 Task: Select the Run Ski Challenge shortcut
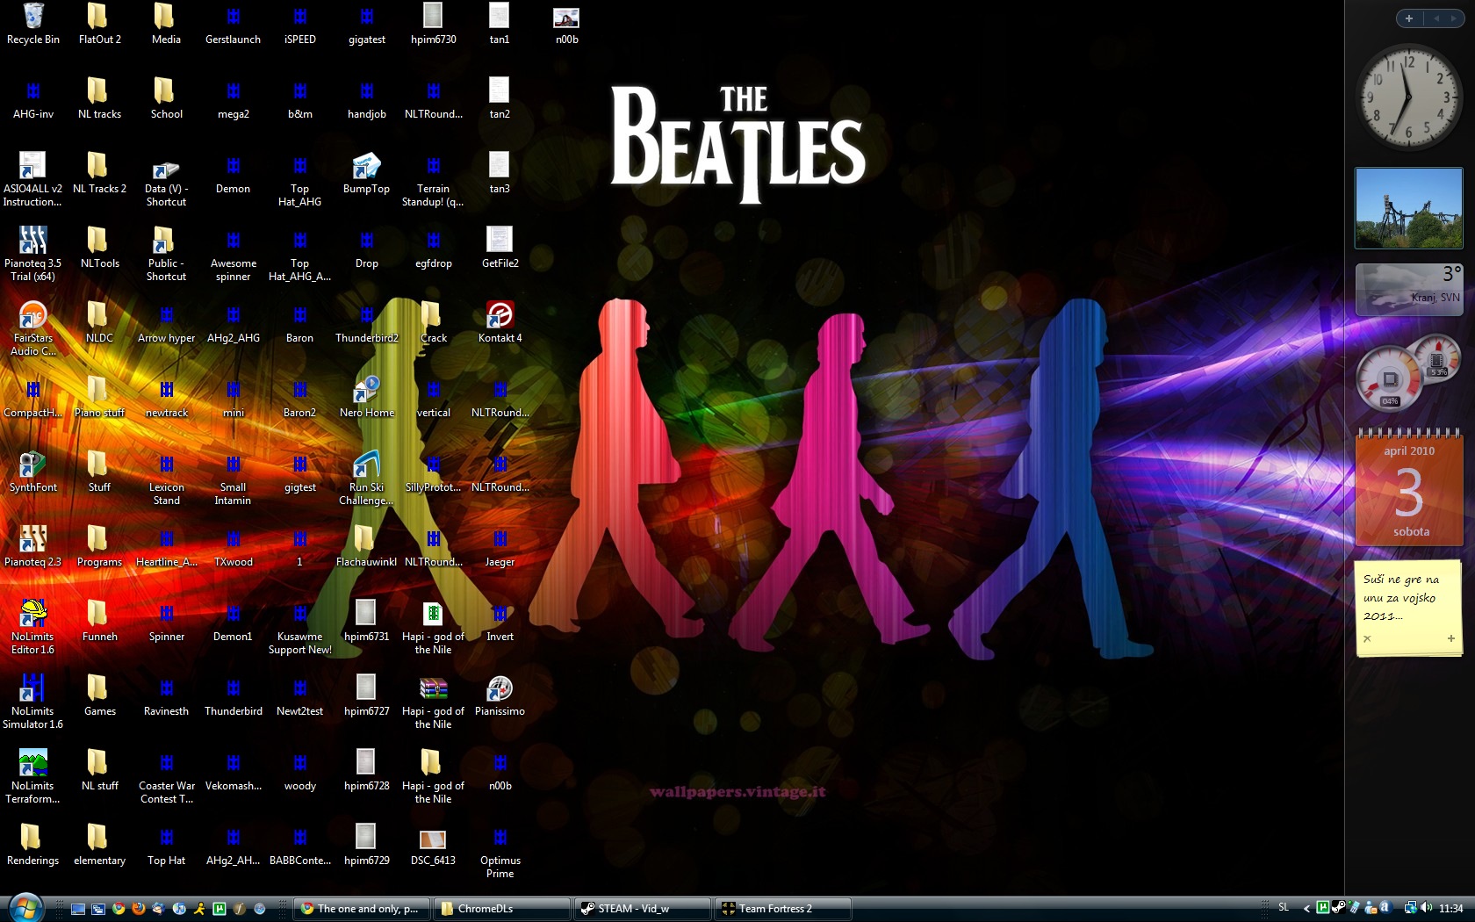(x=367, y=478)
